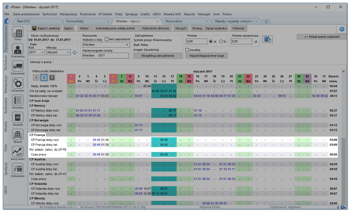The width and height of the screenshot is (350, 212).
Task: Select the zł radio button for Premia
Action: tap(211, 42)
